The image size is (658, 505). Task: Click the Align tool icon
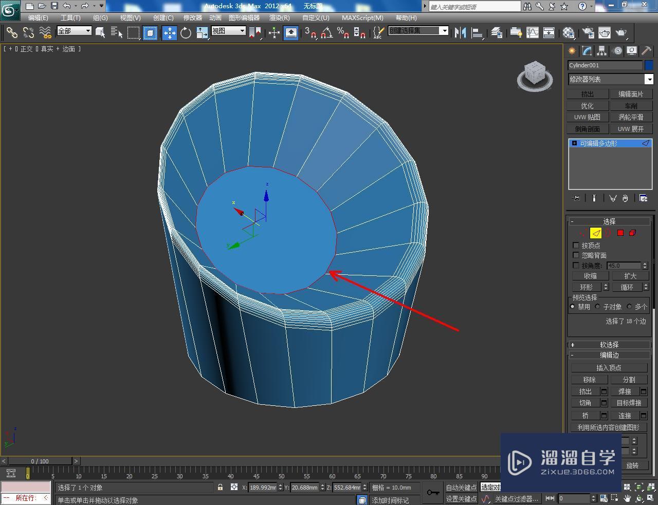tap(478, 33)
